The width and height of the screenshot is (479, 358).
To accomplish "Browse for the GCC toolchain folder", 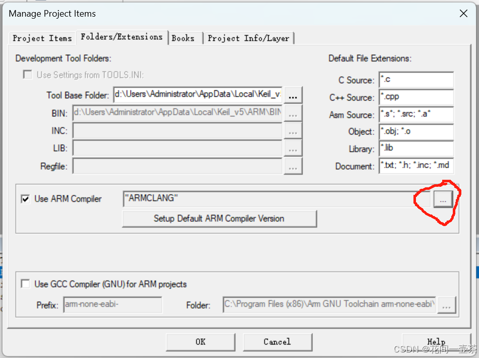I will [447, 305].
